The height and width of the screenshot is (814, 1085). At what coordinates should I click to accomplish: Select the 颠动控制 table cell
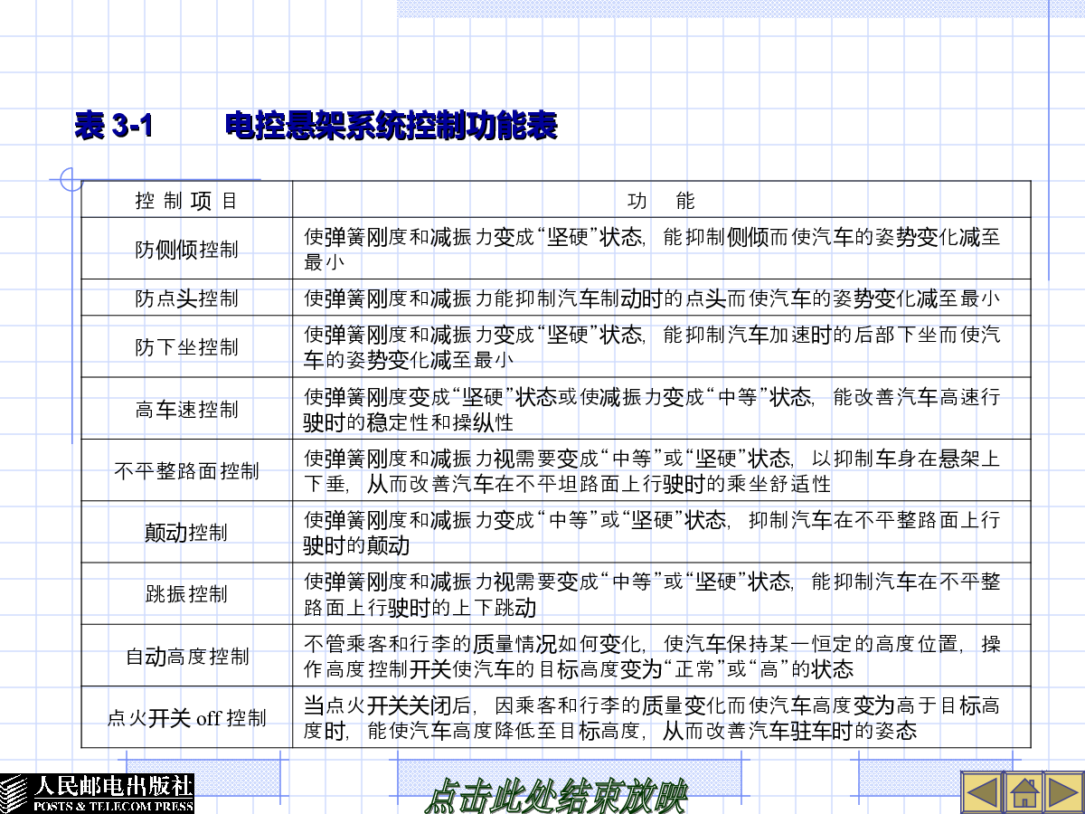186,532
